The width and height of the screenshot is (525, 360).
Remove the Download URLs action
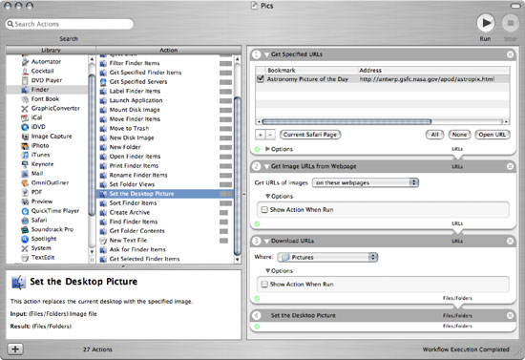pos(510,242)
